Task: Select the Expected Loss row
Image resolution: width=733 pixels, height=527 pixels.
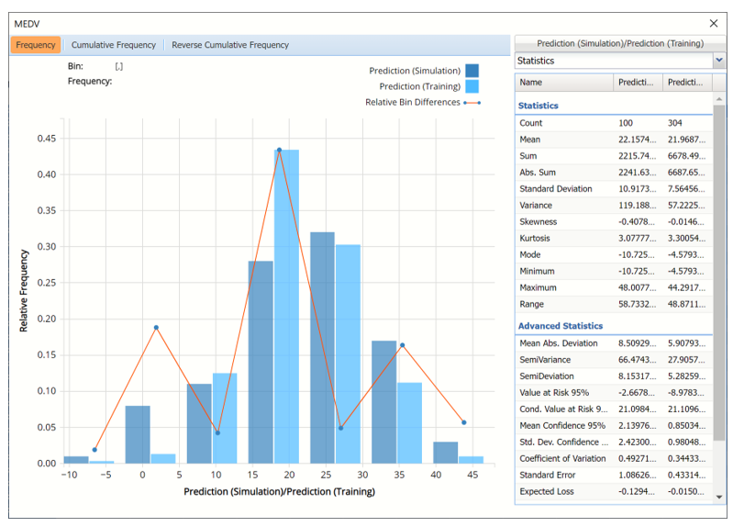Action: click(550, 492)
